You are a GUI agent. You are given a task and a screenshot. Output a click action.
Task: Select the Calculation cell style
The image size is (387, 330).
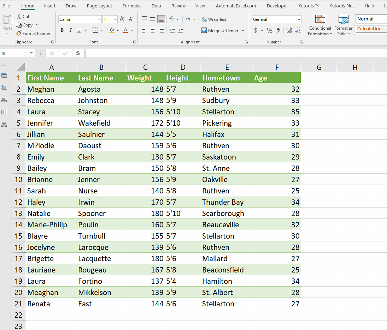(x=370, y=29)
